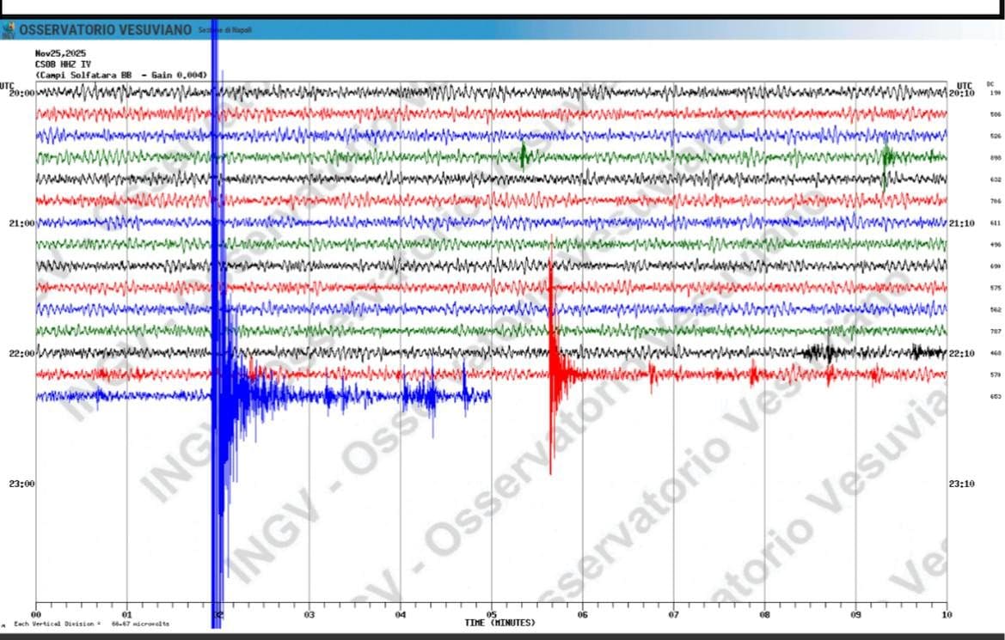Open the Sezione di Napoli link
This screenshot has width=1005, height=640.
tap(224, 27)
